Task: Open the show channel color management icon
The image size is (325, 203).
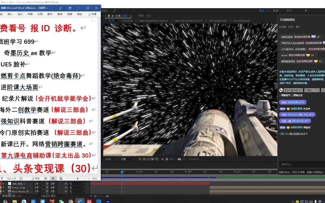Action: [x=162, y=159]
